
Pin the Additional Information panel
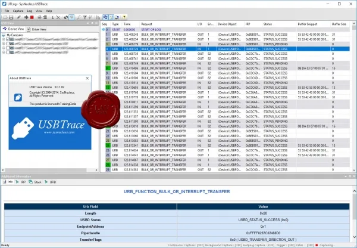350,176
